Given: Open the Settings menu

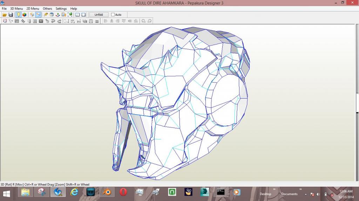Looking at the screenshot, I should coord(61,8).
